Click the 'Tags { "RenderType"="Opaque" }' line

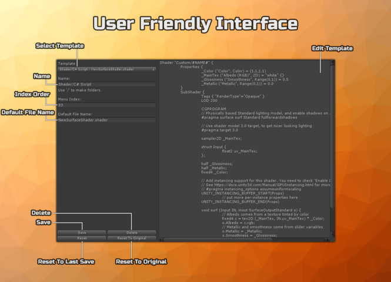click(x=233, y=96)
